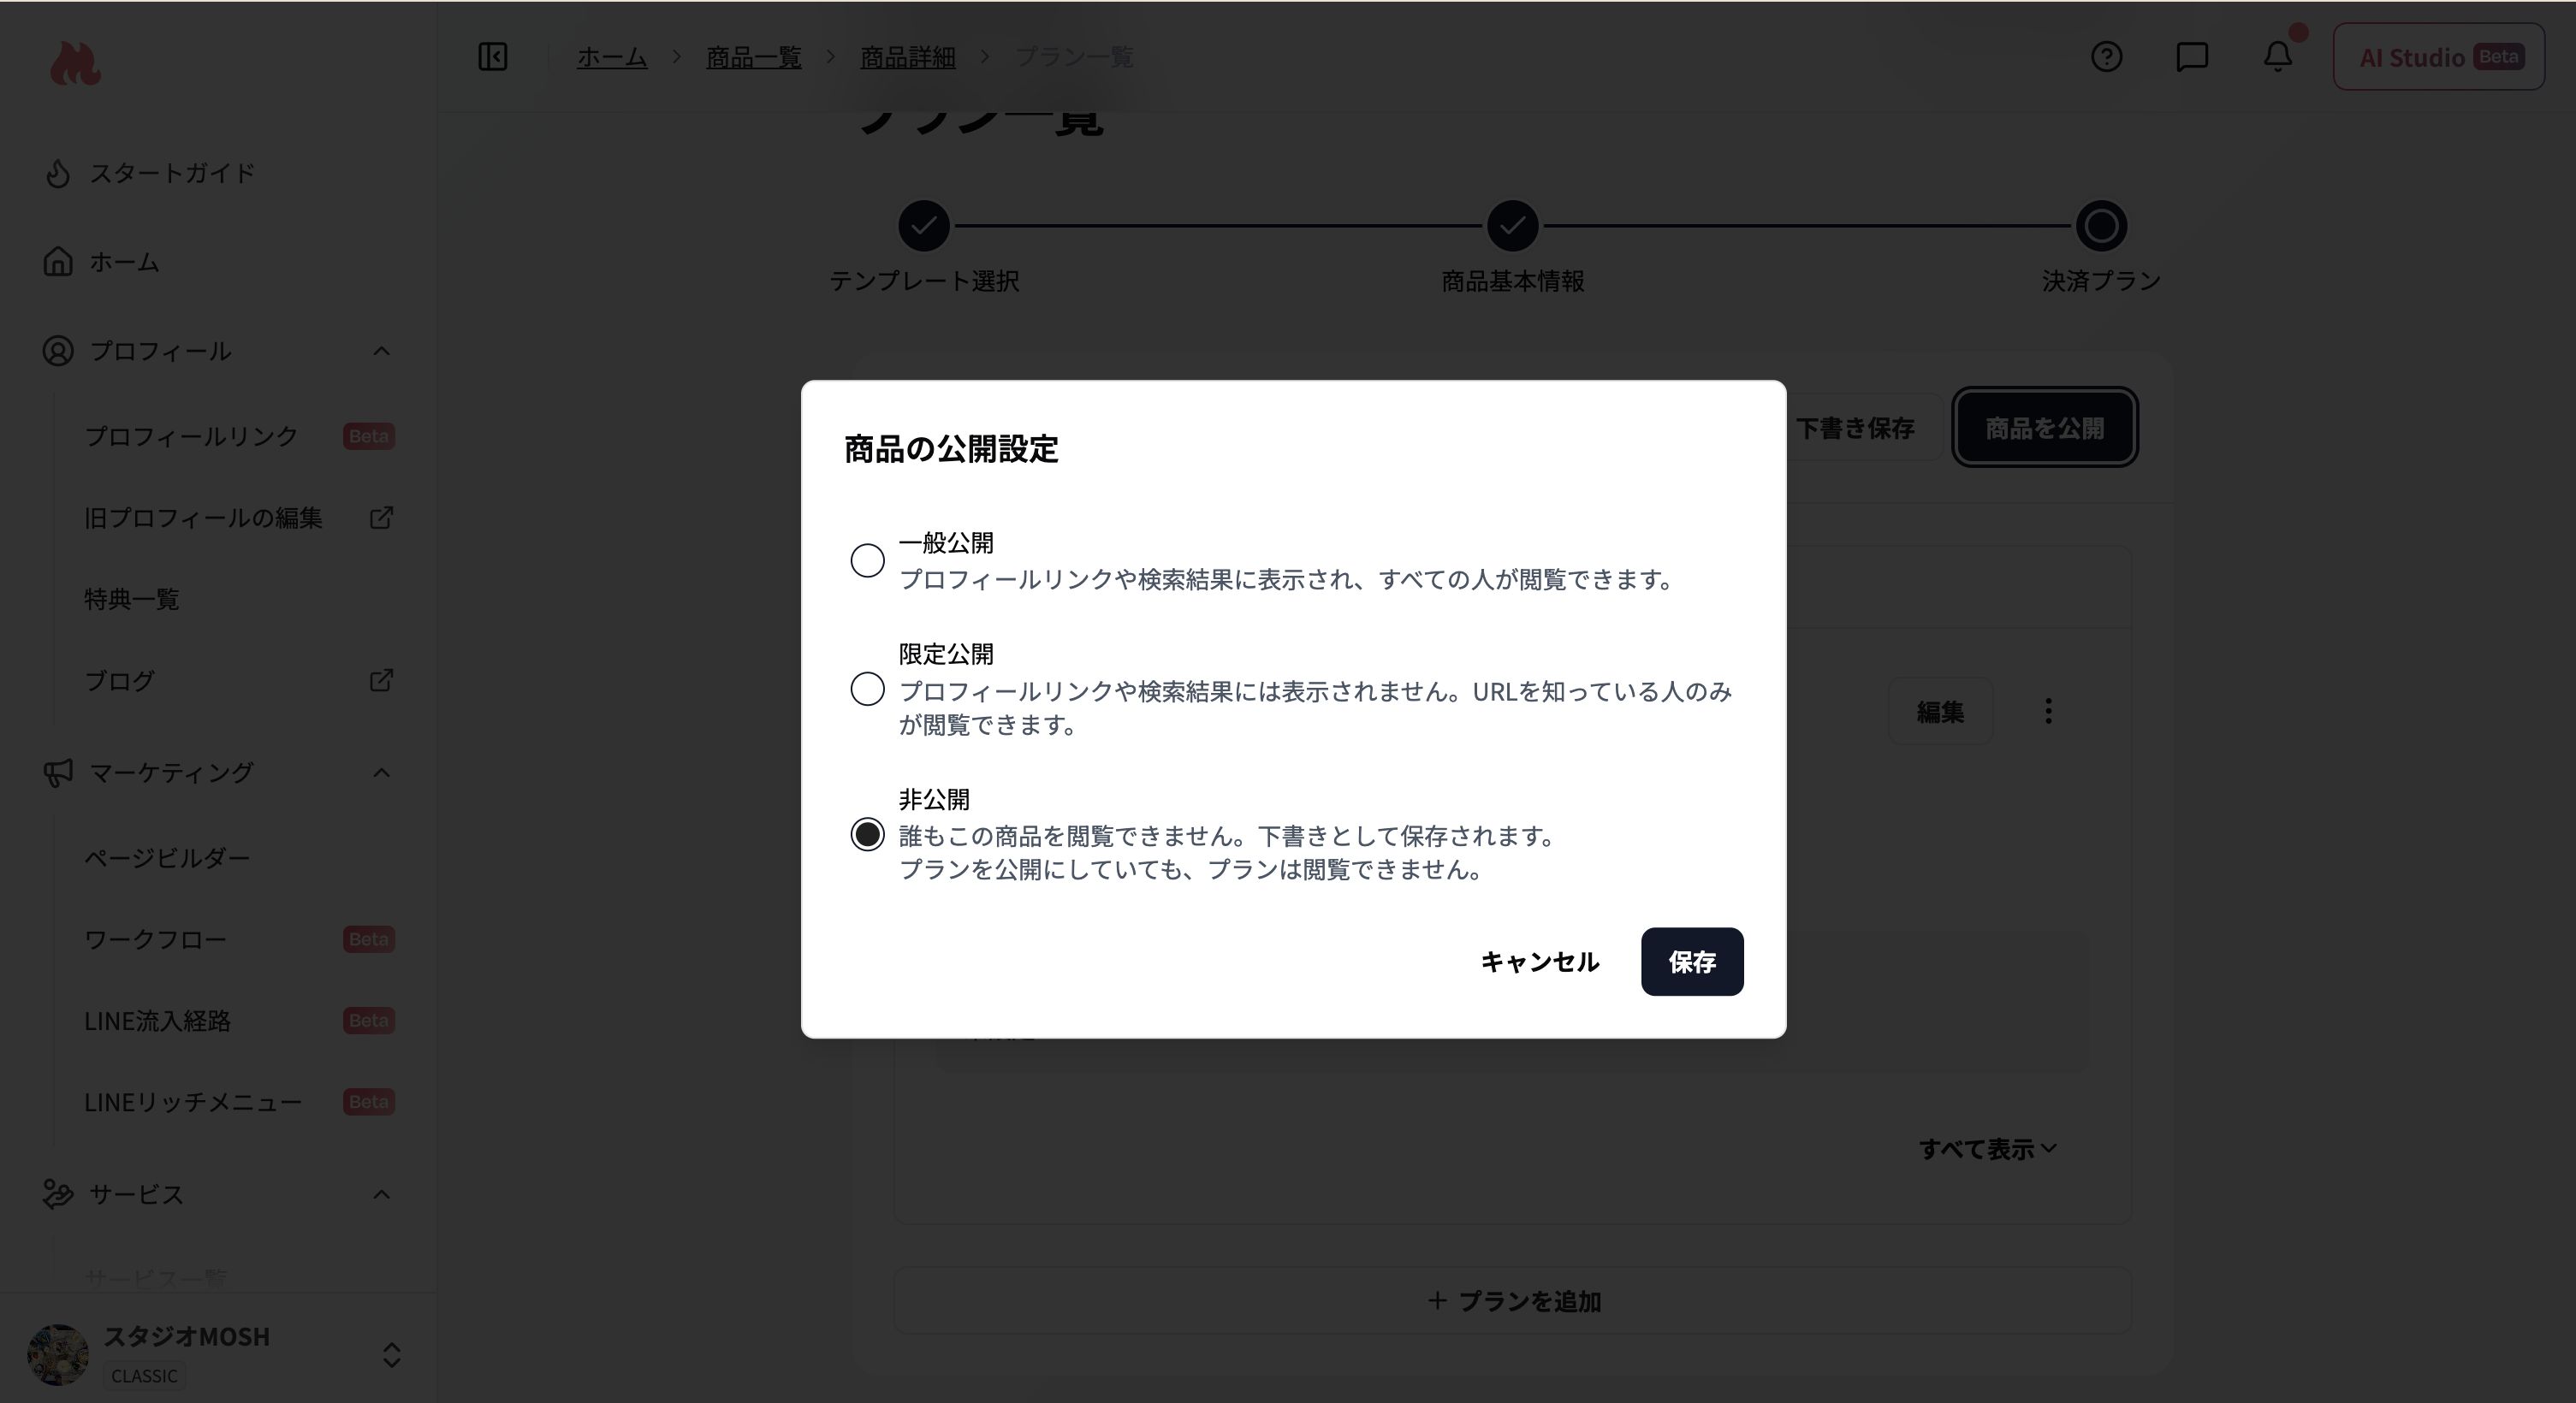Toggle the sidebar collapse icon

(493, 56)
